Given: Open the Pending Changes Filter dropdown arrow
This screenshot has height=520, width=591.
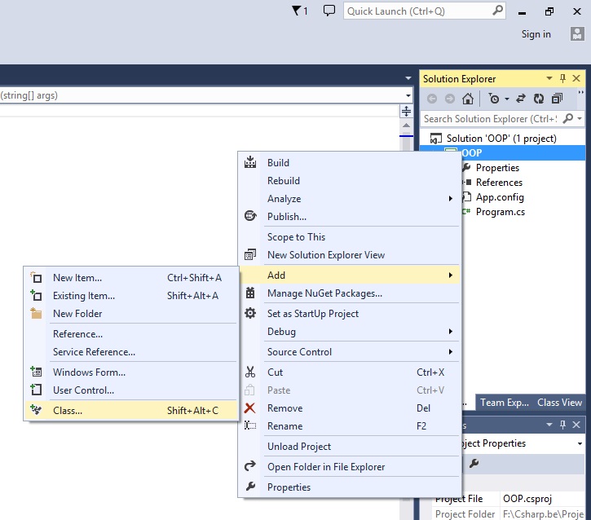Looking at the screenshot, I should point(507,99).
